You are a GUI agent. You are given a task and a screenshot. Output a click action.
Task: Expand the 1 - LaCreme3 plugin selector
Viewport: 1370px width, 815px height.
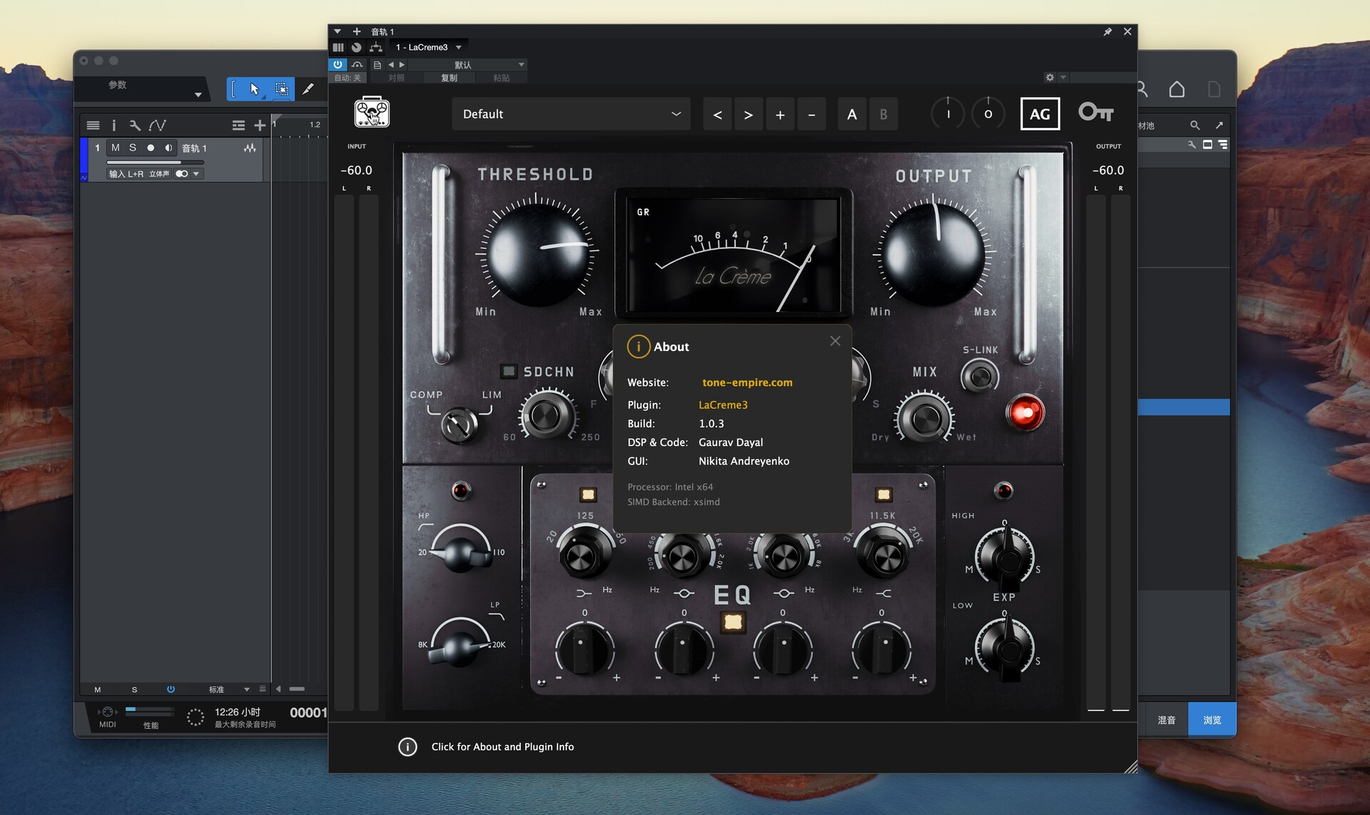tap(429, 47)
